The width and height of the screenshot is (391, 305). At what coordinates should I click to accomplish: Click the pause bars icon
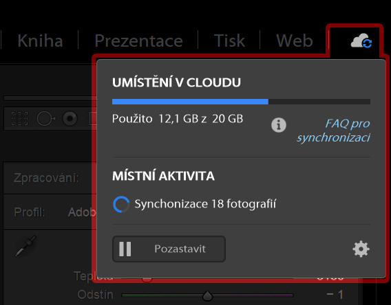tap(125, 249)
